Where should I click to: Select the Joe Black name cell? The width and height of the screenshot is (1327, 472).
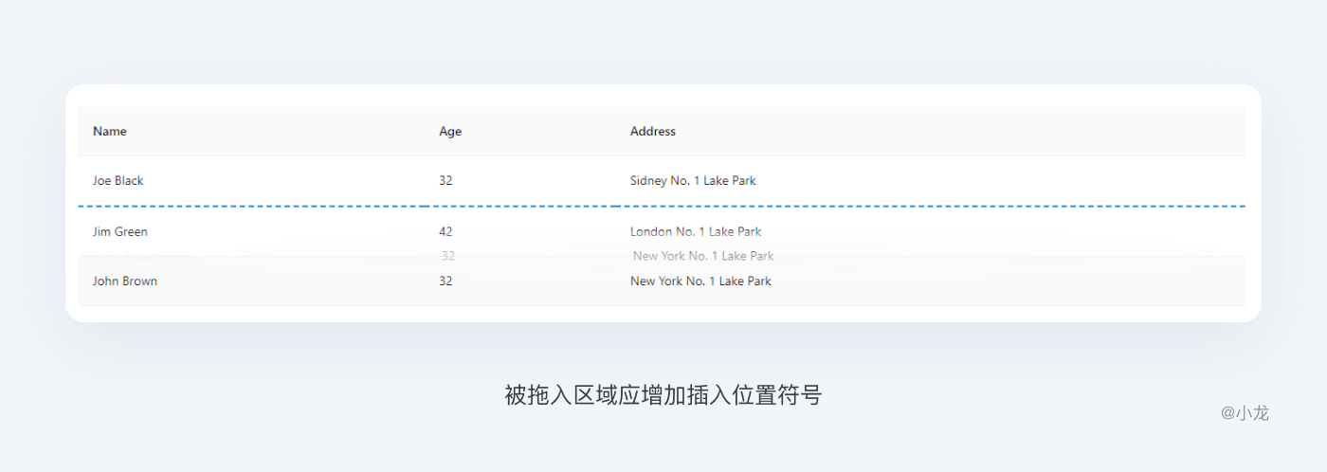(x=118, y=181)
